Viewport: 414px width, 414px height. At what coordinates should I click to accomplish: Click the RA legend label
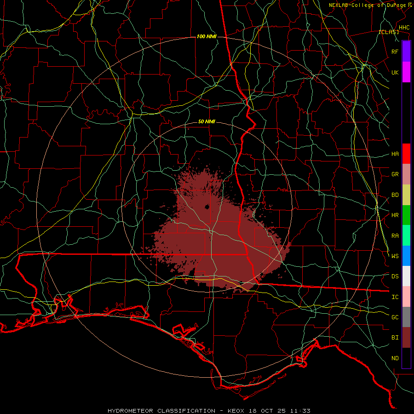395,236
